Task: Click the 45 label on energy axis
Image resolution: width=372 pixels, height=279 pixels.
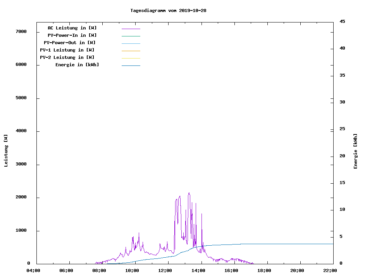Action: pyautogui.click(x=342, y=21)
